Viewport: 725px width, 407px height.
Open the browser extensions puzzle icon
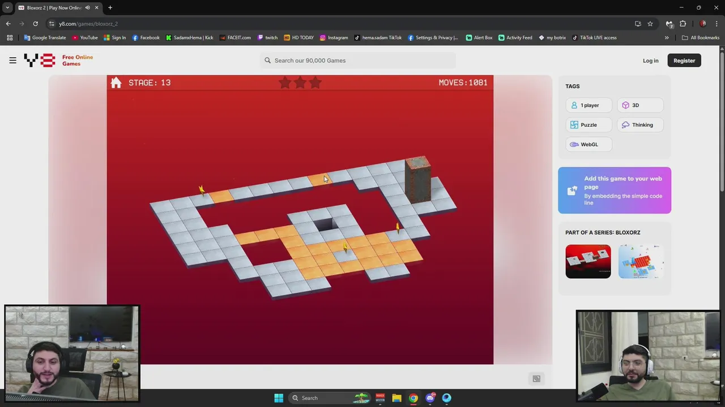pyautogui.click(x=683, y=24)
